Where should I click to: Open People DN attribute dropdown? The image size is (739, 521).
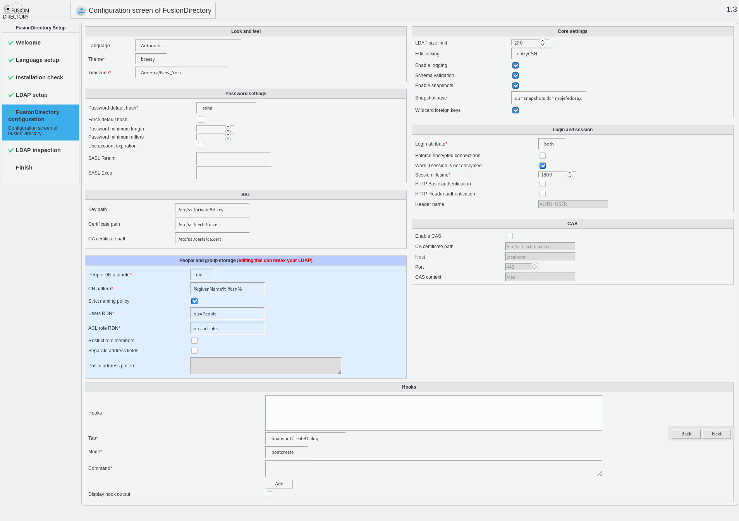click(202, 275)
